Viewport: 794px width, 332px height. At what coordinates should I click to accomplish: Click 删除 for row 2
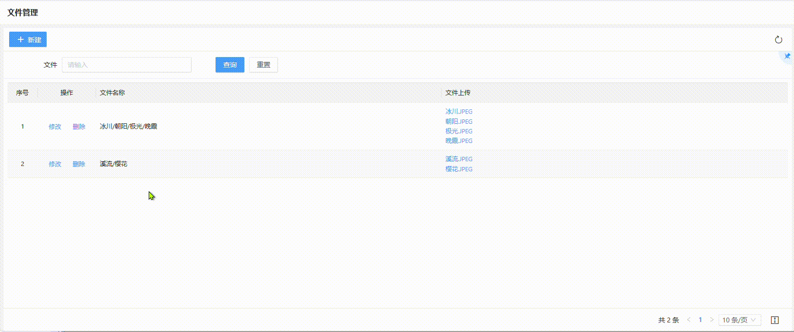[79, 164]
